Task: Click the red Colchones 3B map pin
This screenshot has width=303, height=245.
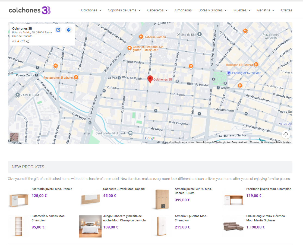Action: click(150, 79)
